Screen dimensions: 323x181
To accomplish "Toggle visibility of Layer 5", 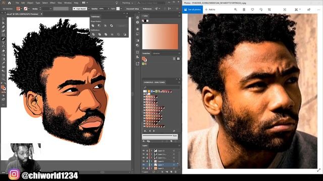I will click(x=143, y=168).
